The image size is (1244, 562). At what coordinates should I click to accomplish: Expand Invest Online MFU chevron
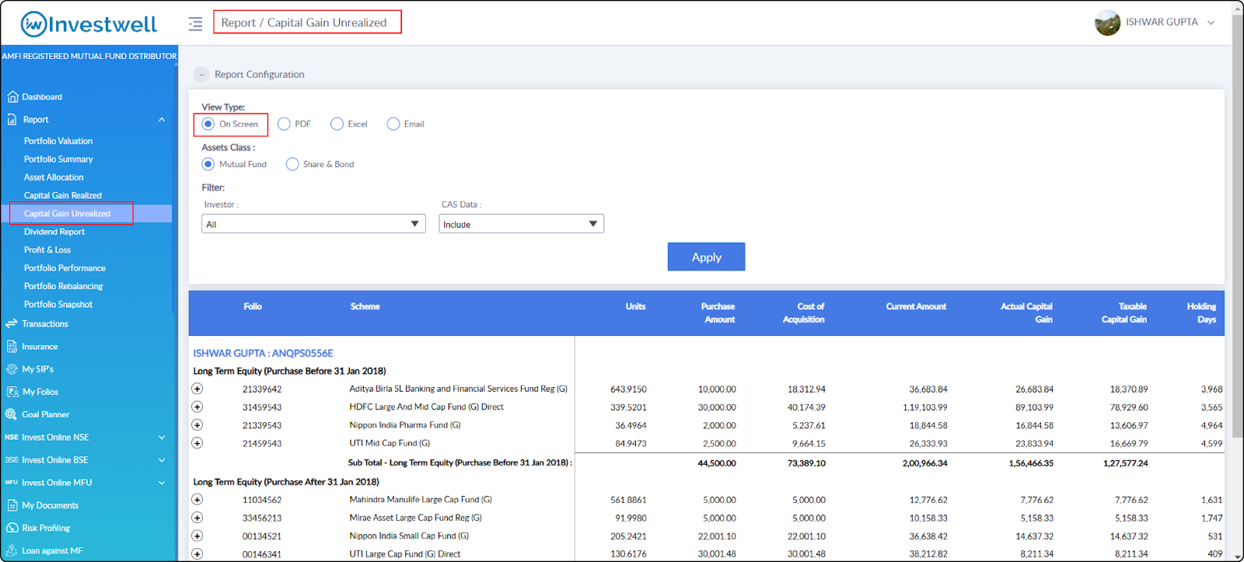162,483
